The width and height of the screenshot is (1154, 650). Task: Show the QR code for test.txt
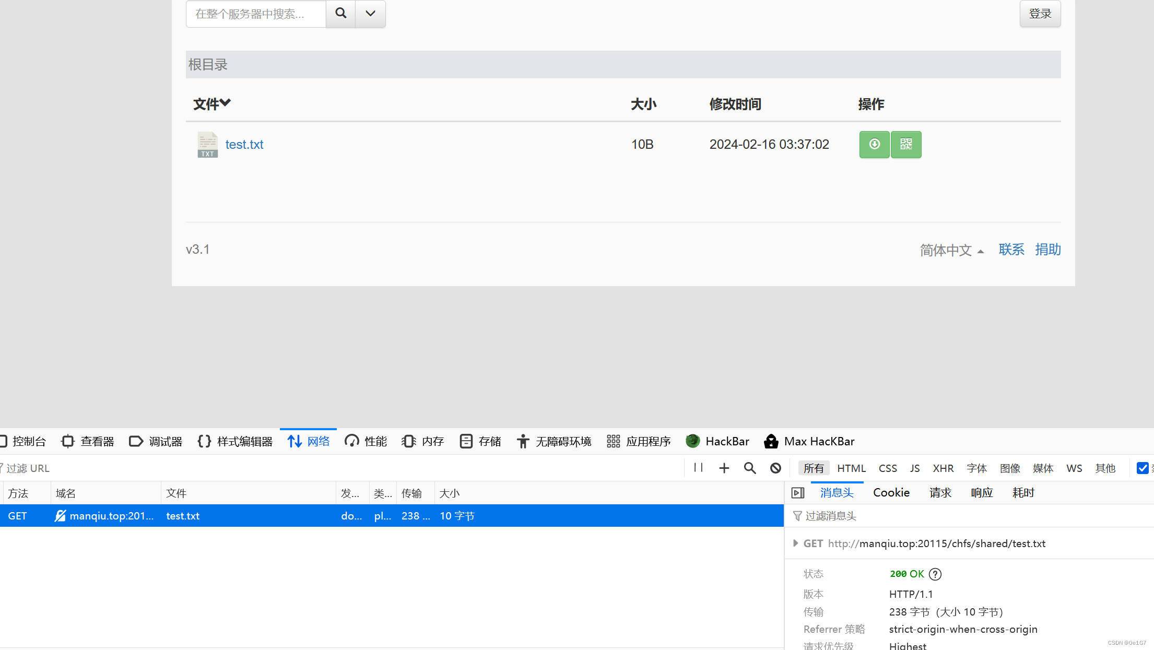coord(906,145)
